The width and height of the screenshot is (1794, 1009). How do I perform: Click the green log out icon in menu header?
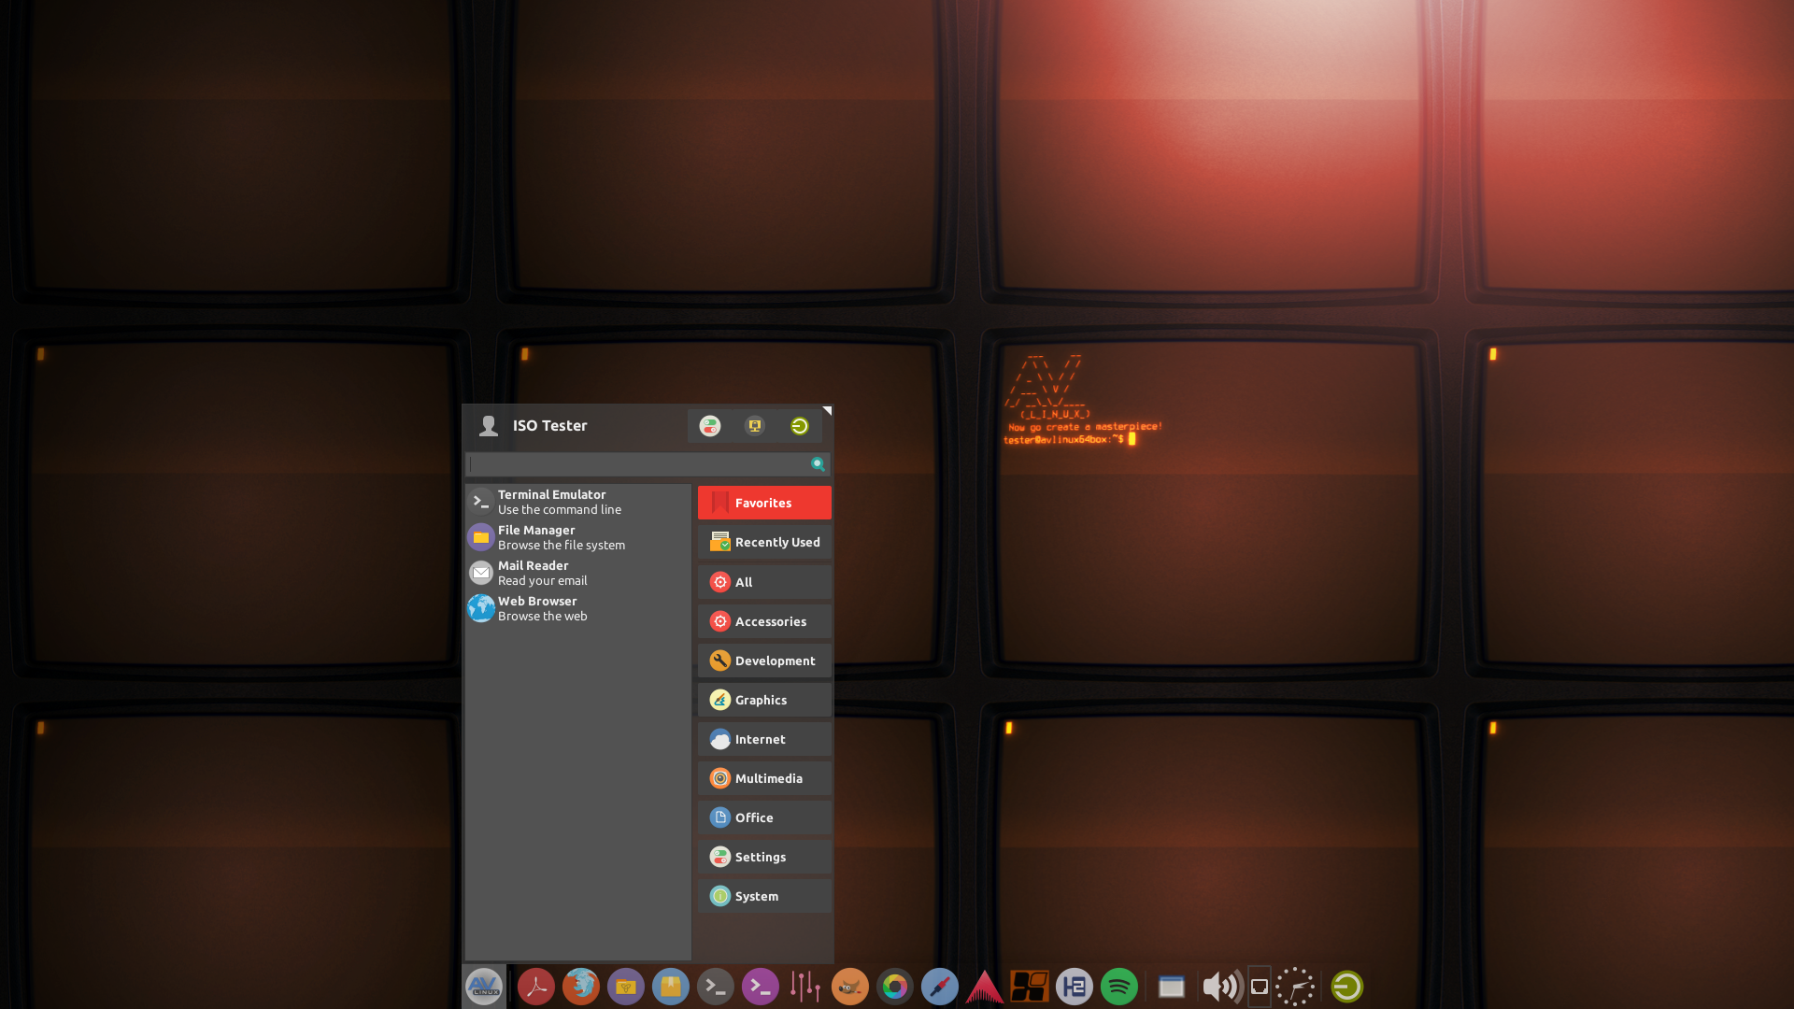point(800,426)
